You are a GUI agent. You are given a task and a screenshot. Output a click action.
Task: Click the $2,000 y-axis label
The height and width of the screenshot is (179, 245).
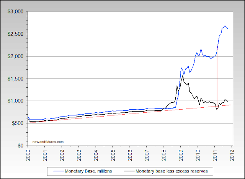coord(15,56)
